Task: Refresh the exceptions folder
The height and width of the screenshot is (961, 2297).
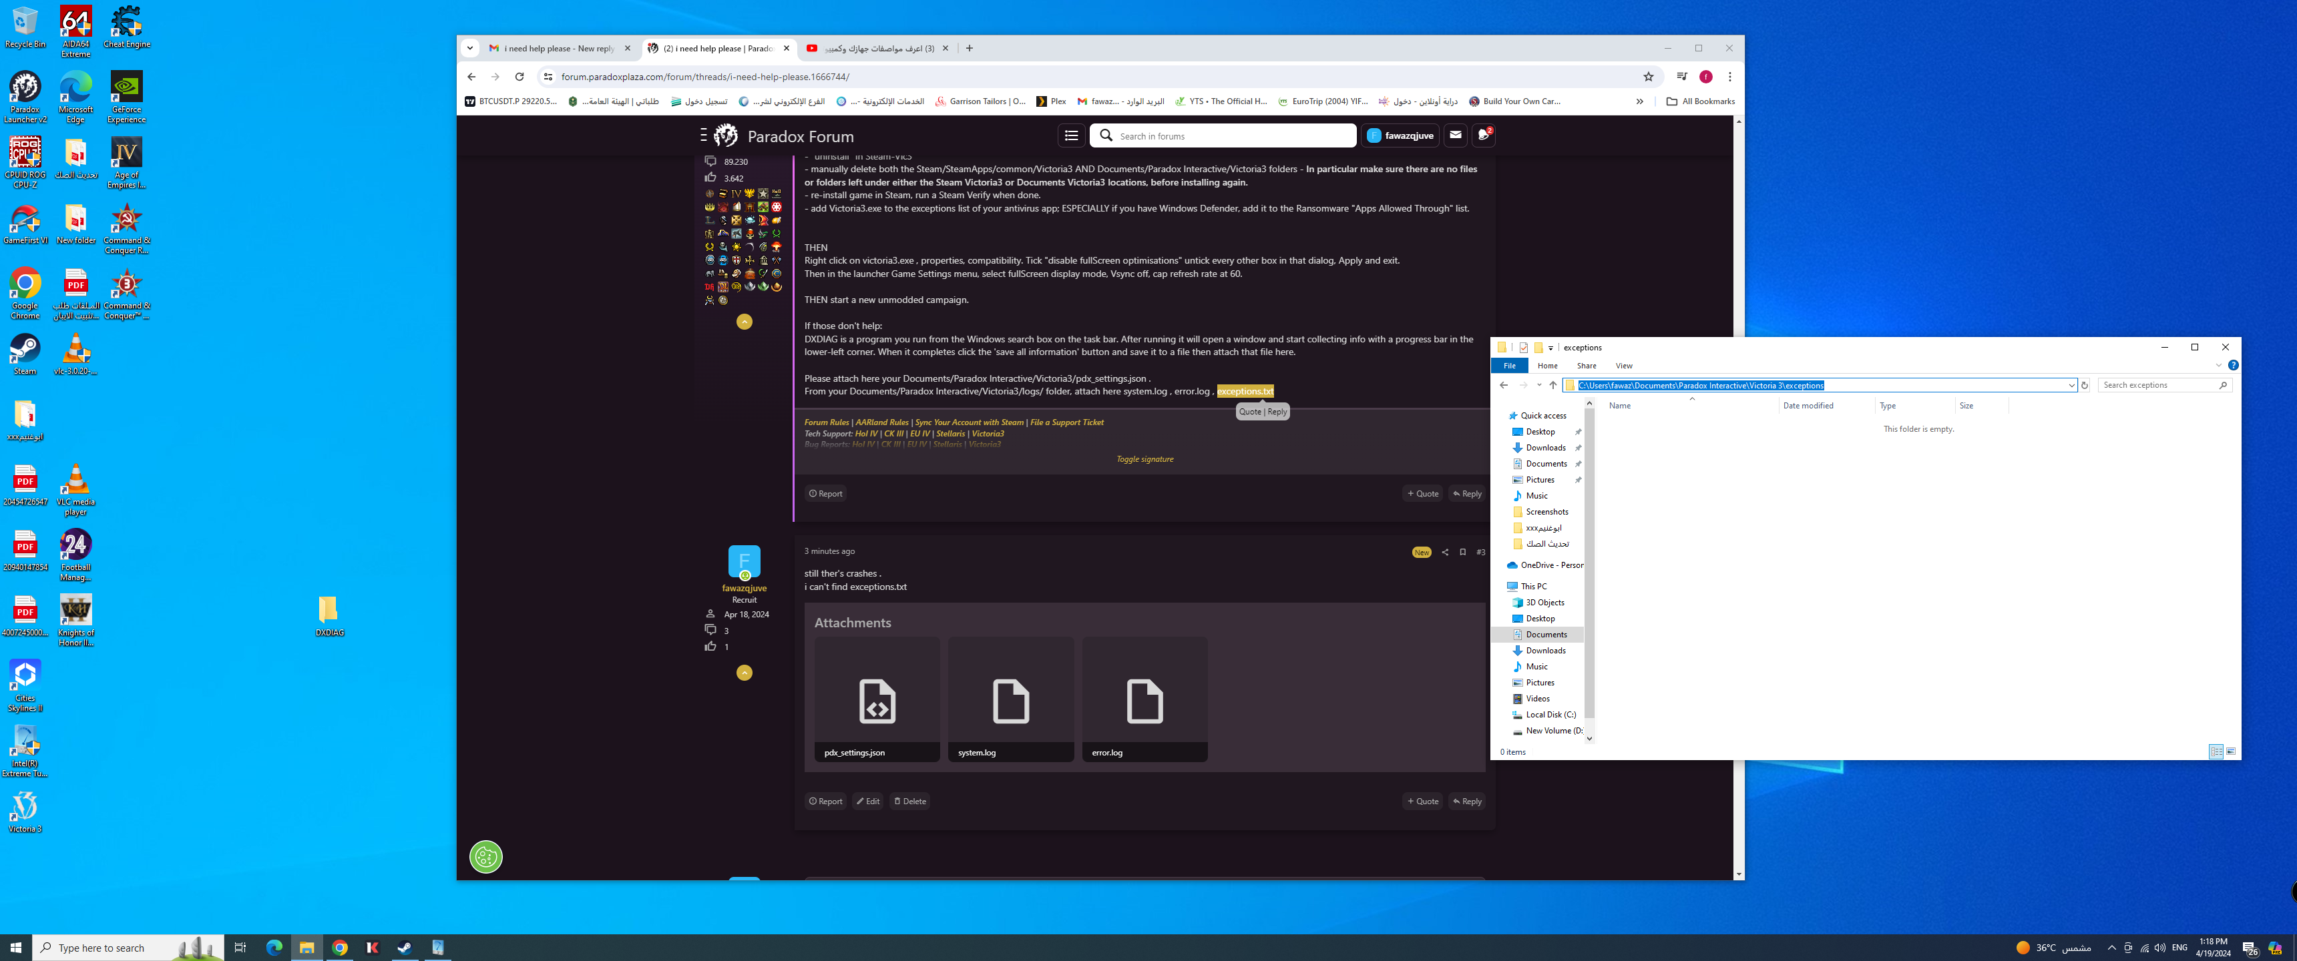Action: click(x=2084, y=385)
